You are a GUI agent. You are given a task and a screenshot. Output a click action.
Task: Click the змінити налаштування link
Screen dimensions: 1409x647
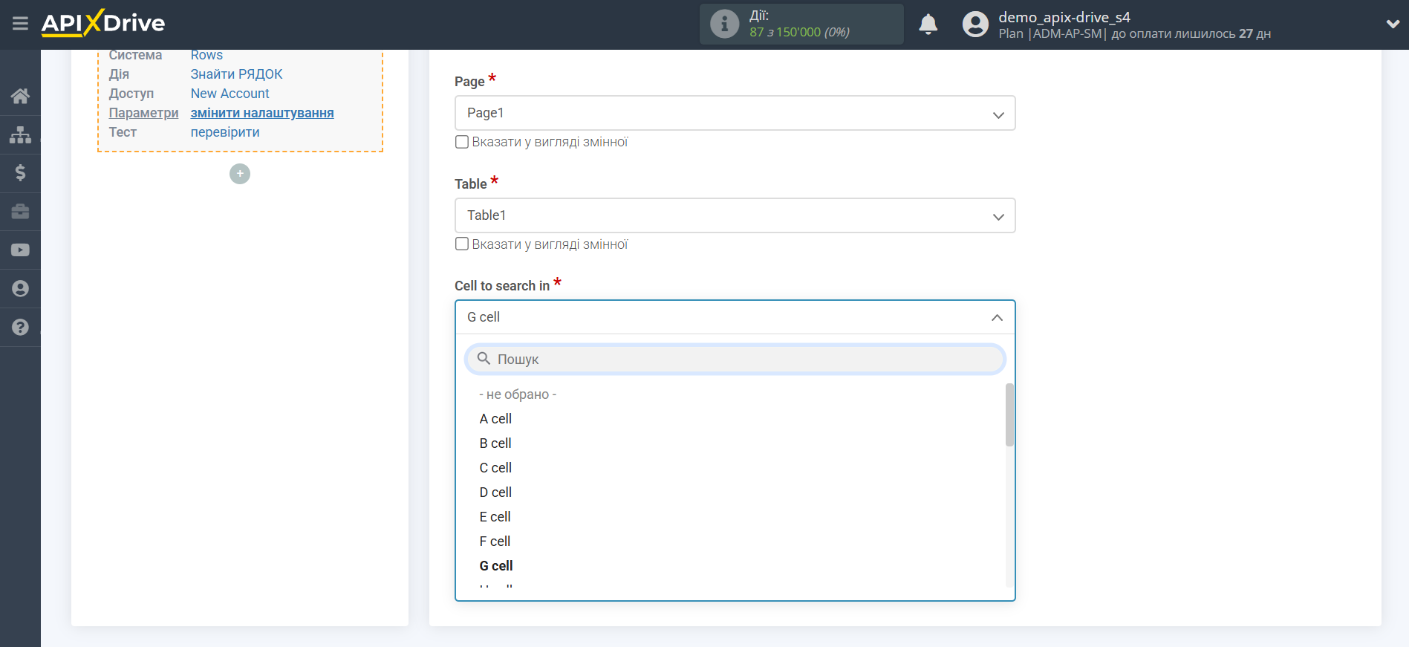click(x=262, y=113)
